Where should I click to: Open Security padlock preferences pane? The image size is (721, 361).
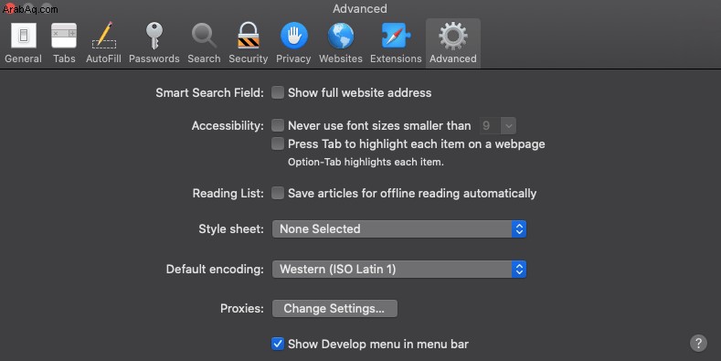(249, 43)
